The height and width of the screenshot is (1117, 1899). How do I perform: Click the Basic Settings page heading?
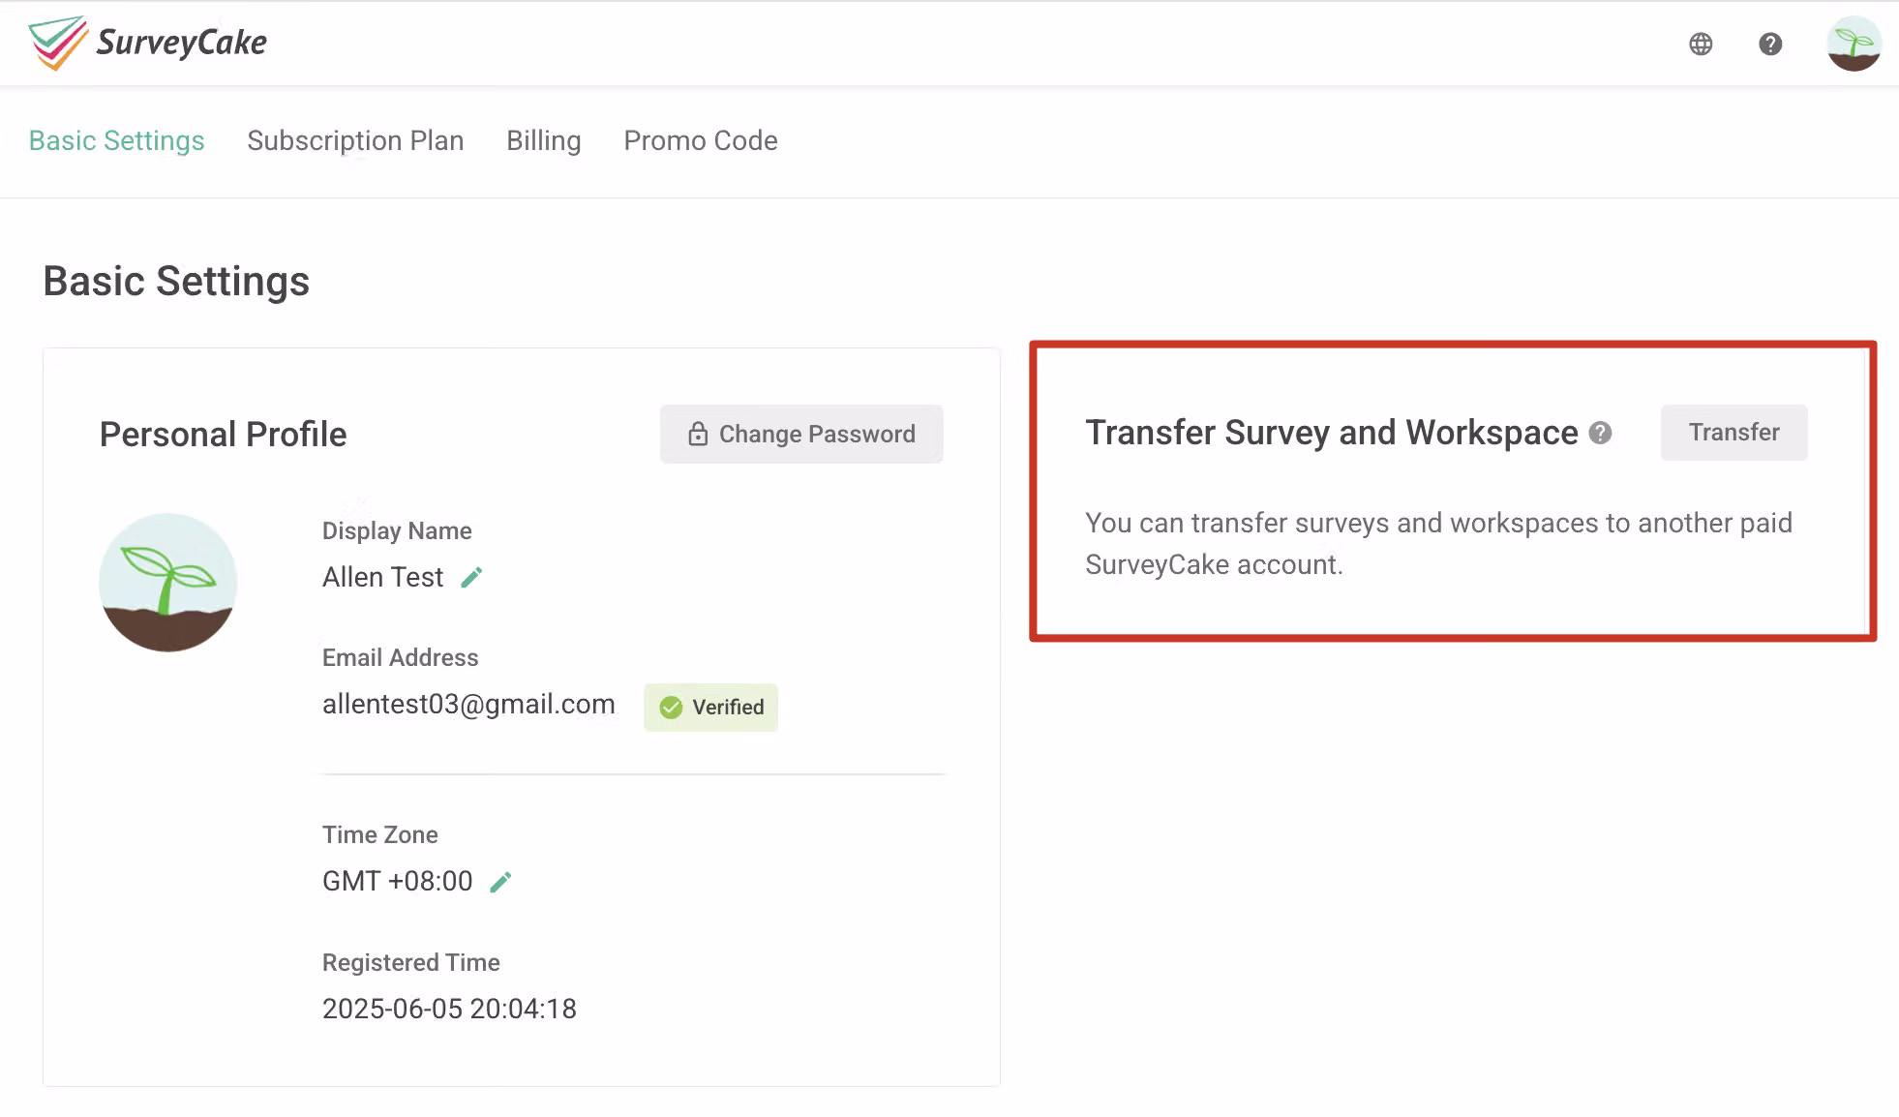pyautogui.click(x=176, y=282)
